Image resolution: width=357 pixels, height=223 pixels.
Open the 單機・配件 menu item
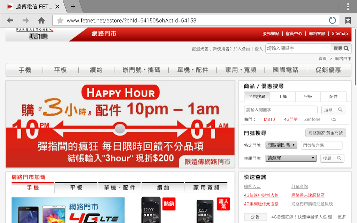click(192, 70)
